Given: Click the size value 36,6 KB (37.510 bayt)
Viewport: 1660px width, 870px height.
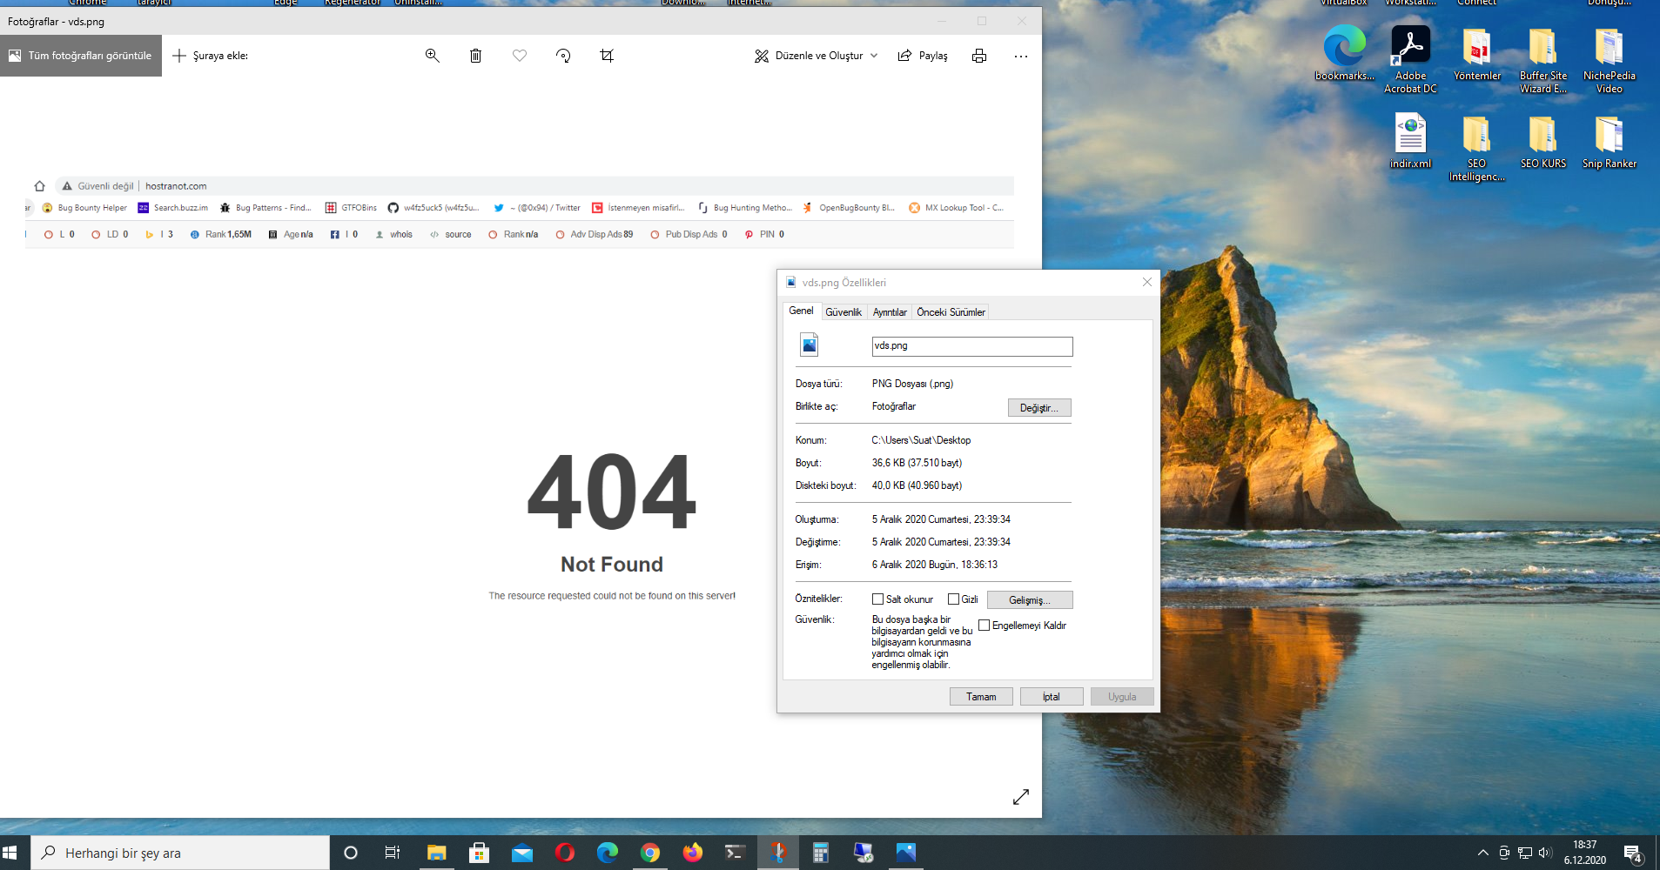Looking at the screenshot, I should point(917,463).
